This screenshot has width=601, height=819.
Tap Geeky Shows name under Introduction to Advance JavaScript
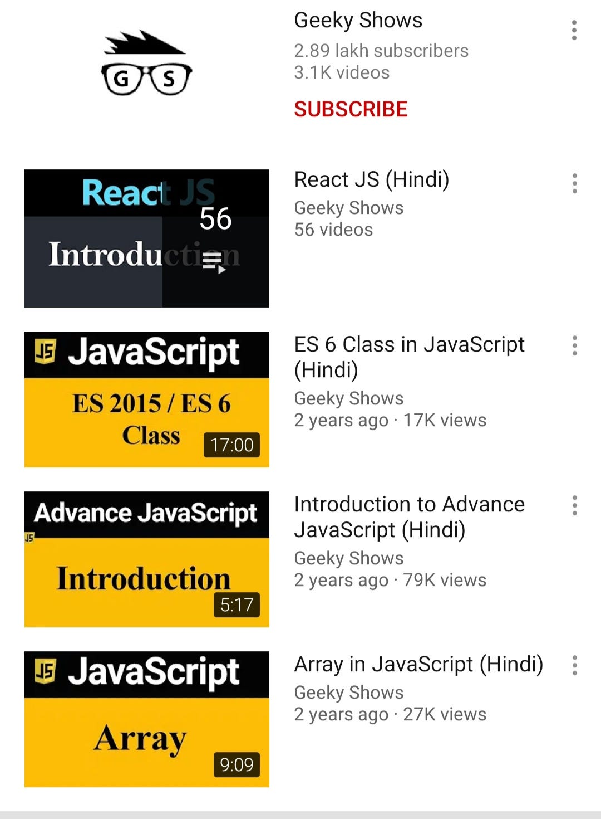tap(349, 559)
